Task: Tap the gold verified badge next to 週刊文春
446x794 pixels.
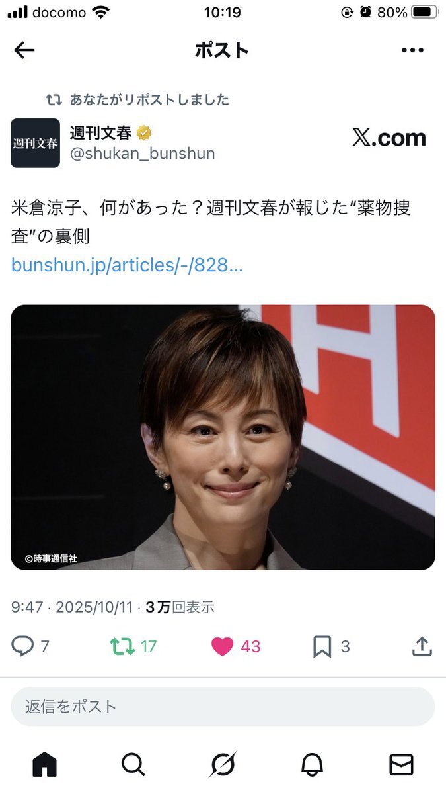Action: 144,133
